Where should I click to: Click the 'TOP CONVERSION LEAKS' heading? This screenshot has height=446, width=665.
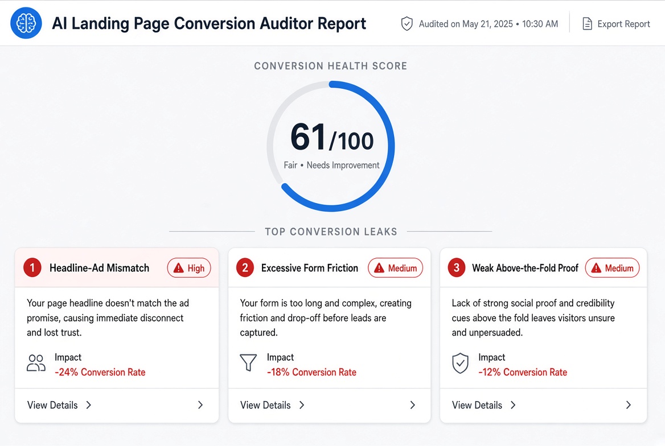(331, 232)
